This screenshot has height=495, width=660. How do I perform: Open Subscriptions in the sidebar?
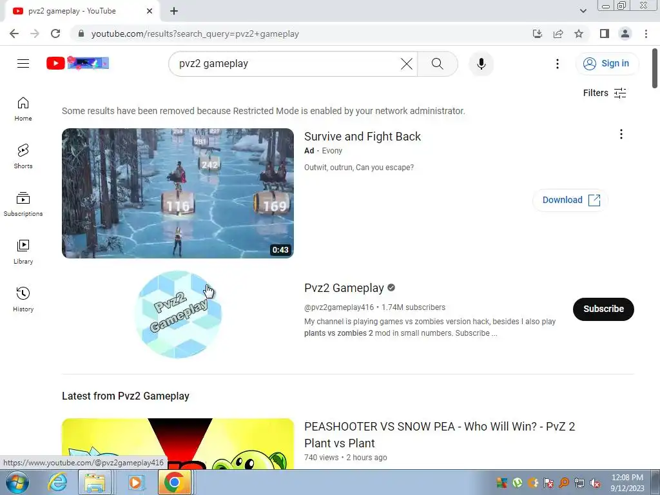point(23,204)
